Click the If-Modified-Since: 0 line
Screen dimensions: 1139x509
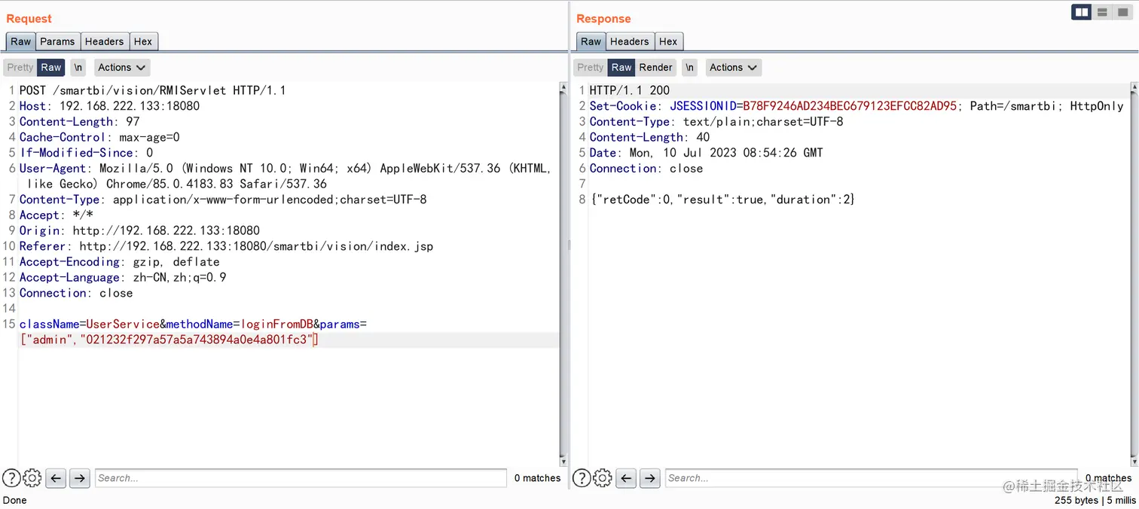(86, 153)
